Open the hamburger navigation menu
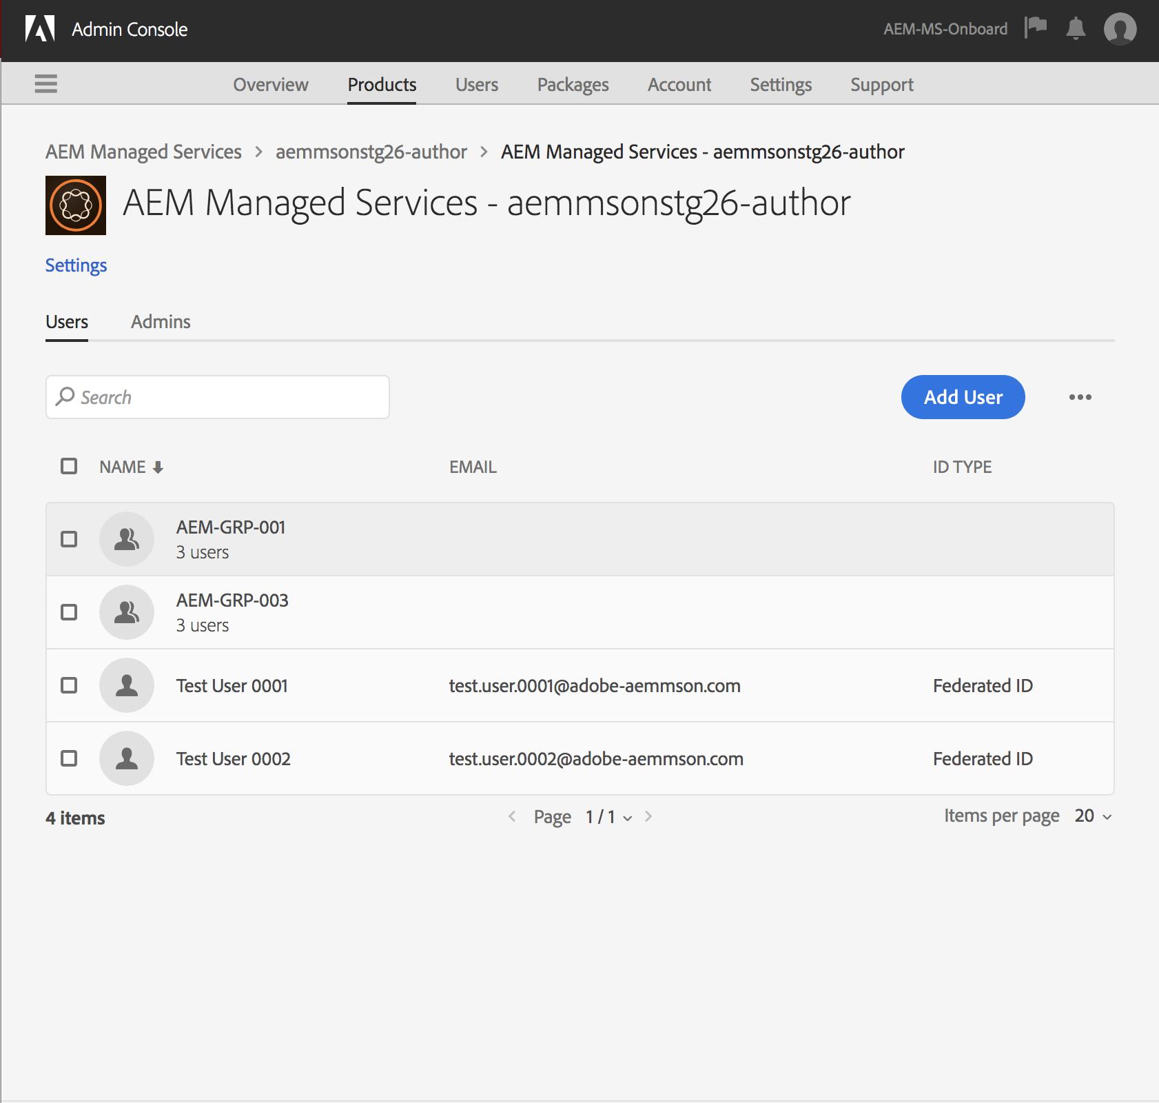1159x1103 pixels. pyautogui.click(x=45, y=83)
